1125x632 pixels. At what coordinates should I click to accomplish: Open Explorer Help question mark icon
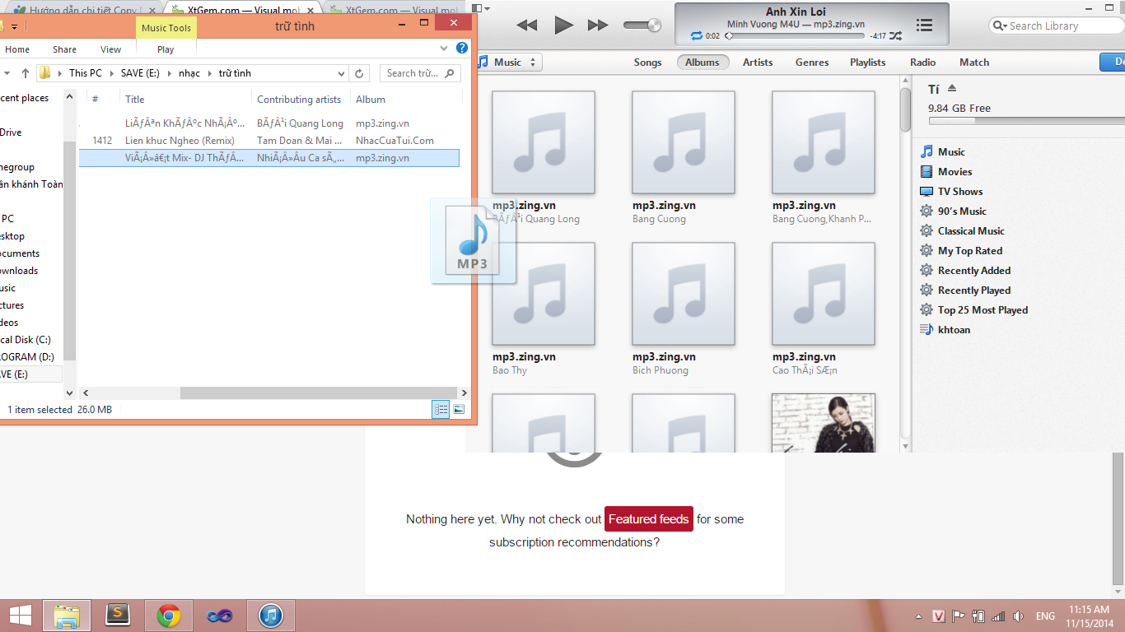[462, 49]
